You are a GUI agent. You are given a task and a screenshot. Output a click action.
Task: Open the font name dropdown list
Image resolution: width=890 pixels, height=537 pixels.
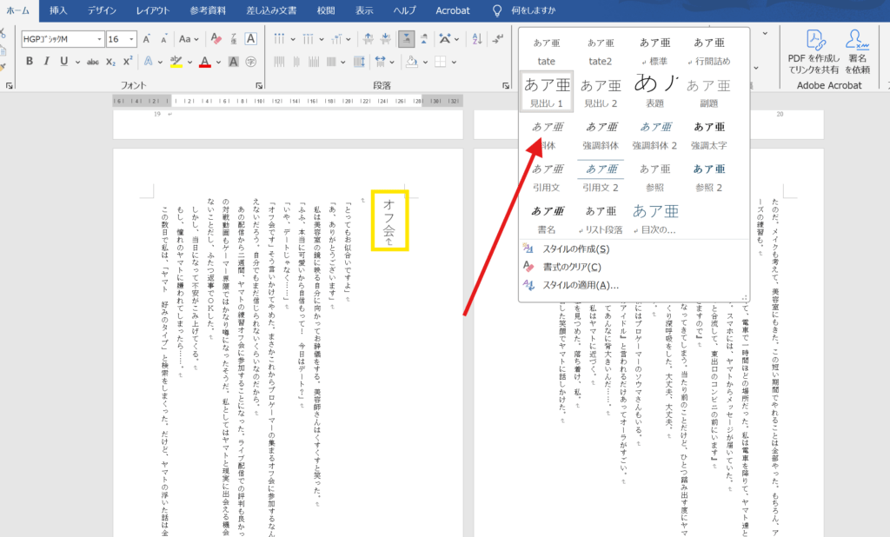(98, 39)
